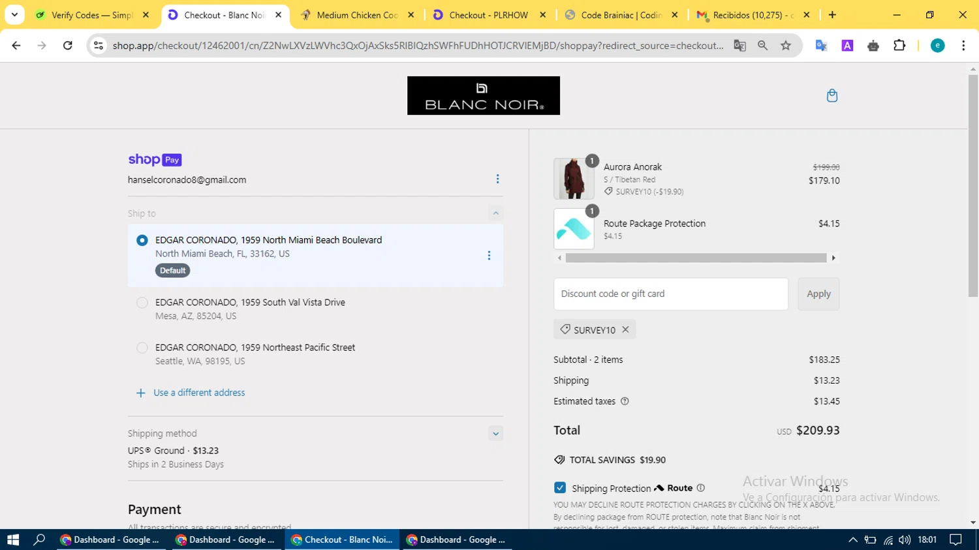Uncheck the Shipping Protection Route checkbox
The image size is (979, 550).
tap(560, 487)
